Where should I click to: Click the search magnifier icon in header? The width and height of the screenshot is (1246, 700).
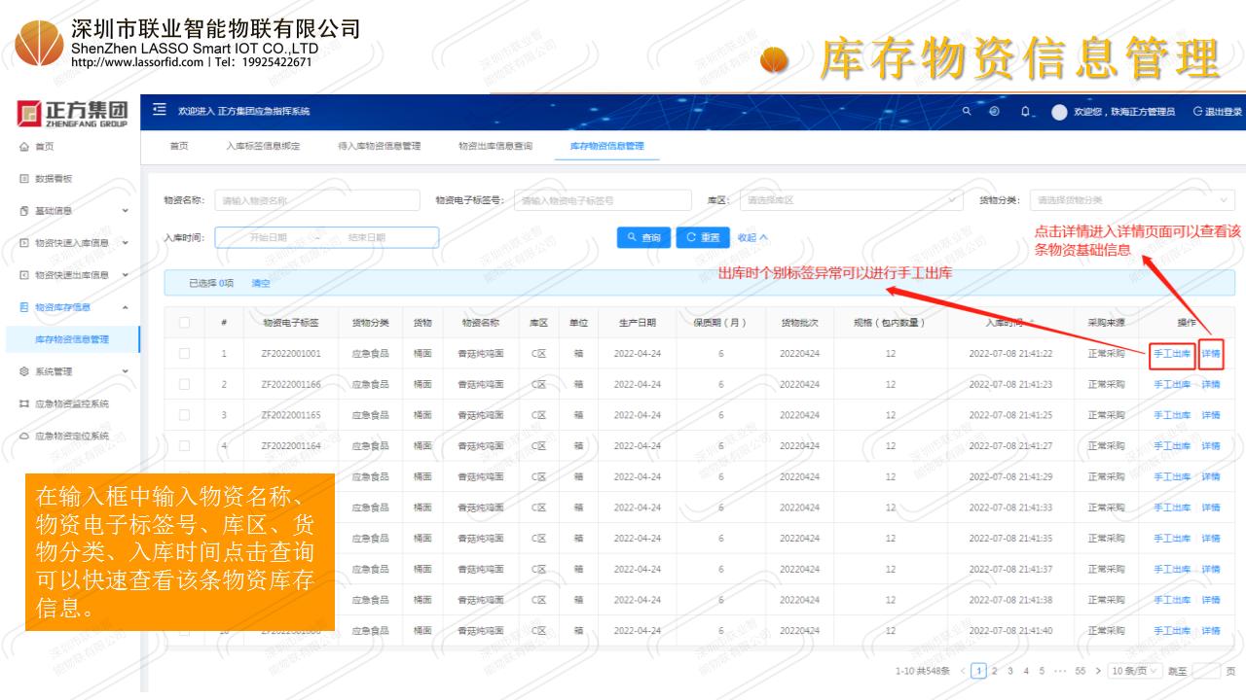click(968, 112)
